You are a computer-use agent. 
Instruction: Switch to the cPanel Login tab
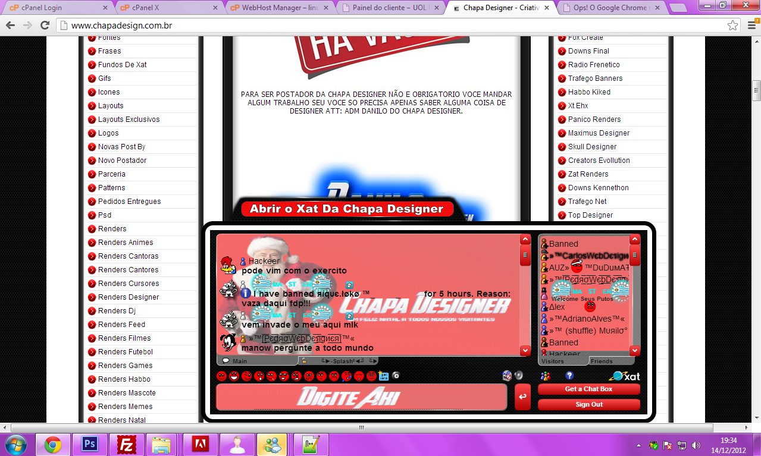coord(57,8)
